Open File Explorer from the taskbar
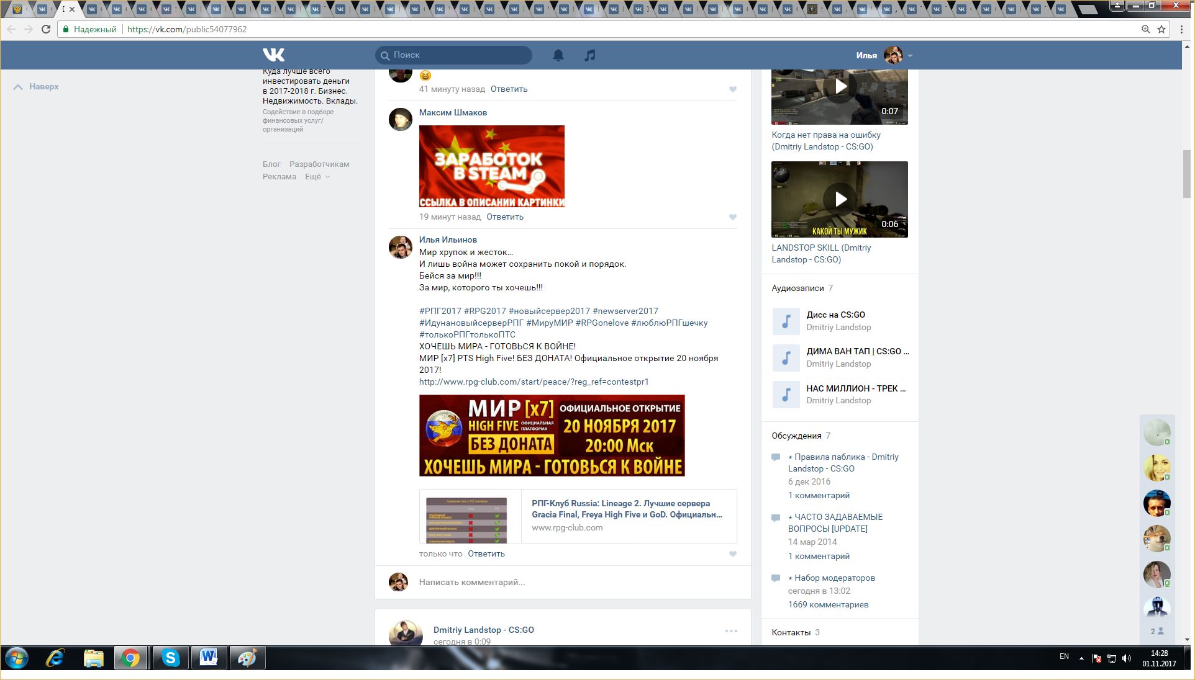The height and width of the screenshot is (680, 1195). 93,658
